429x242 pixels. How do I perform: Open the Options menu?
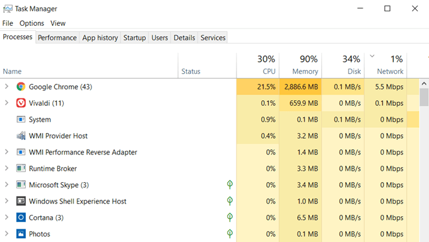[x=32, y=23]
